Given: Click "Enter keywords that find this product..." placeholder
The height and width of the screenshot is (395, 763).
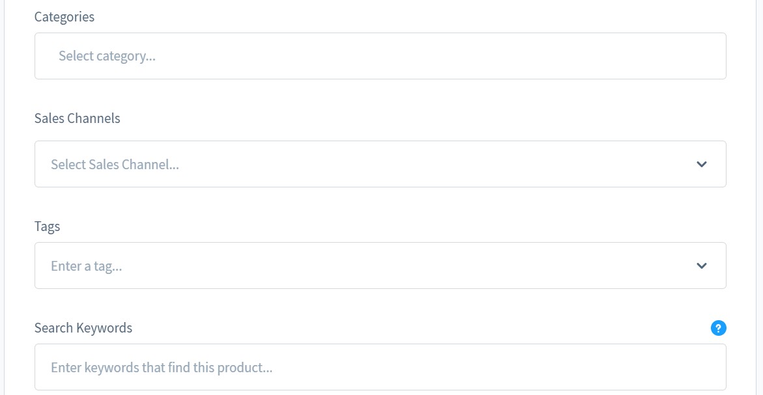Looking at the screenshot, I should [x=162, y=368].
